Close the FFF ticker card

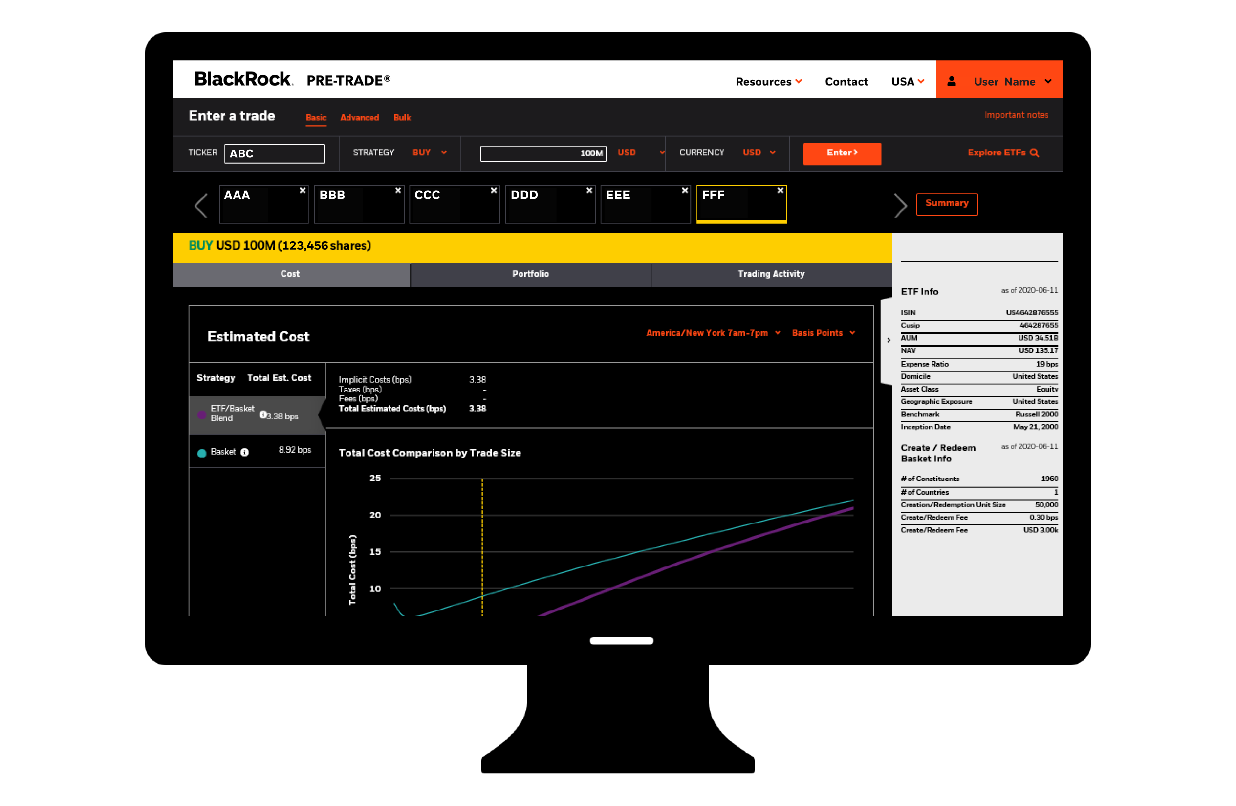780,190
